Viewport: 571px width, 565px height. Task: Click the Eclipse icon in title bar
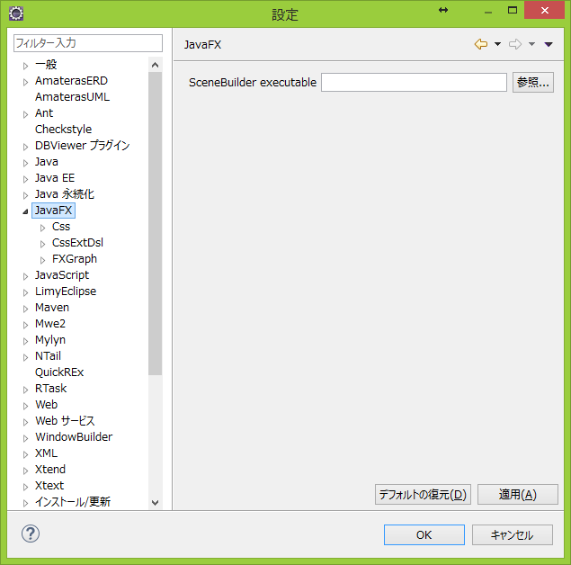tap(16, 13)
